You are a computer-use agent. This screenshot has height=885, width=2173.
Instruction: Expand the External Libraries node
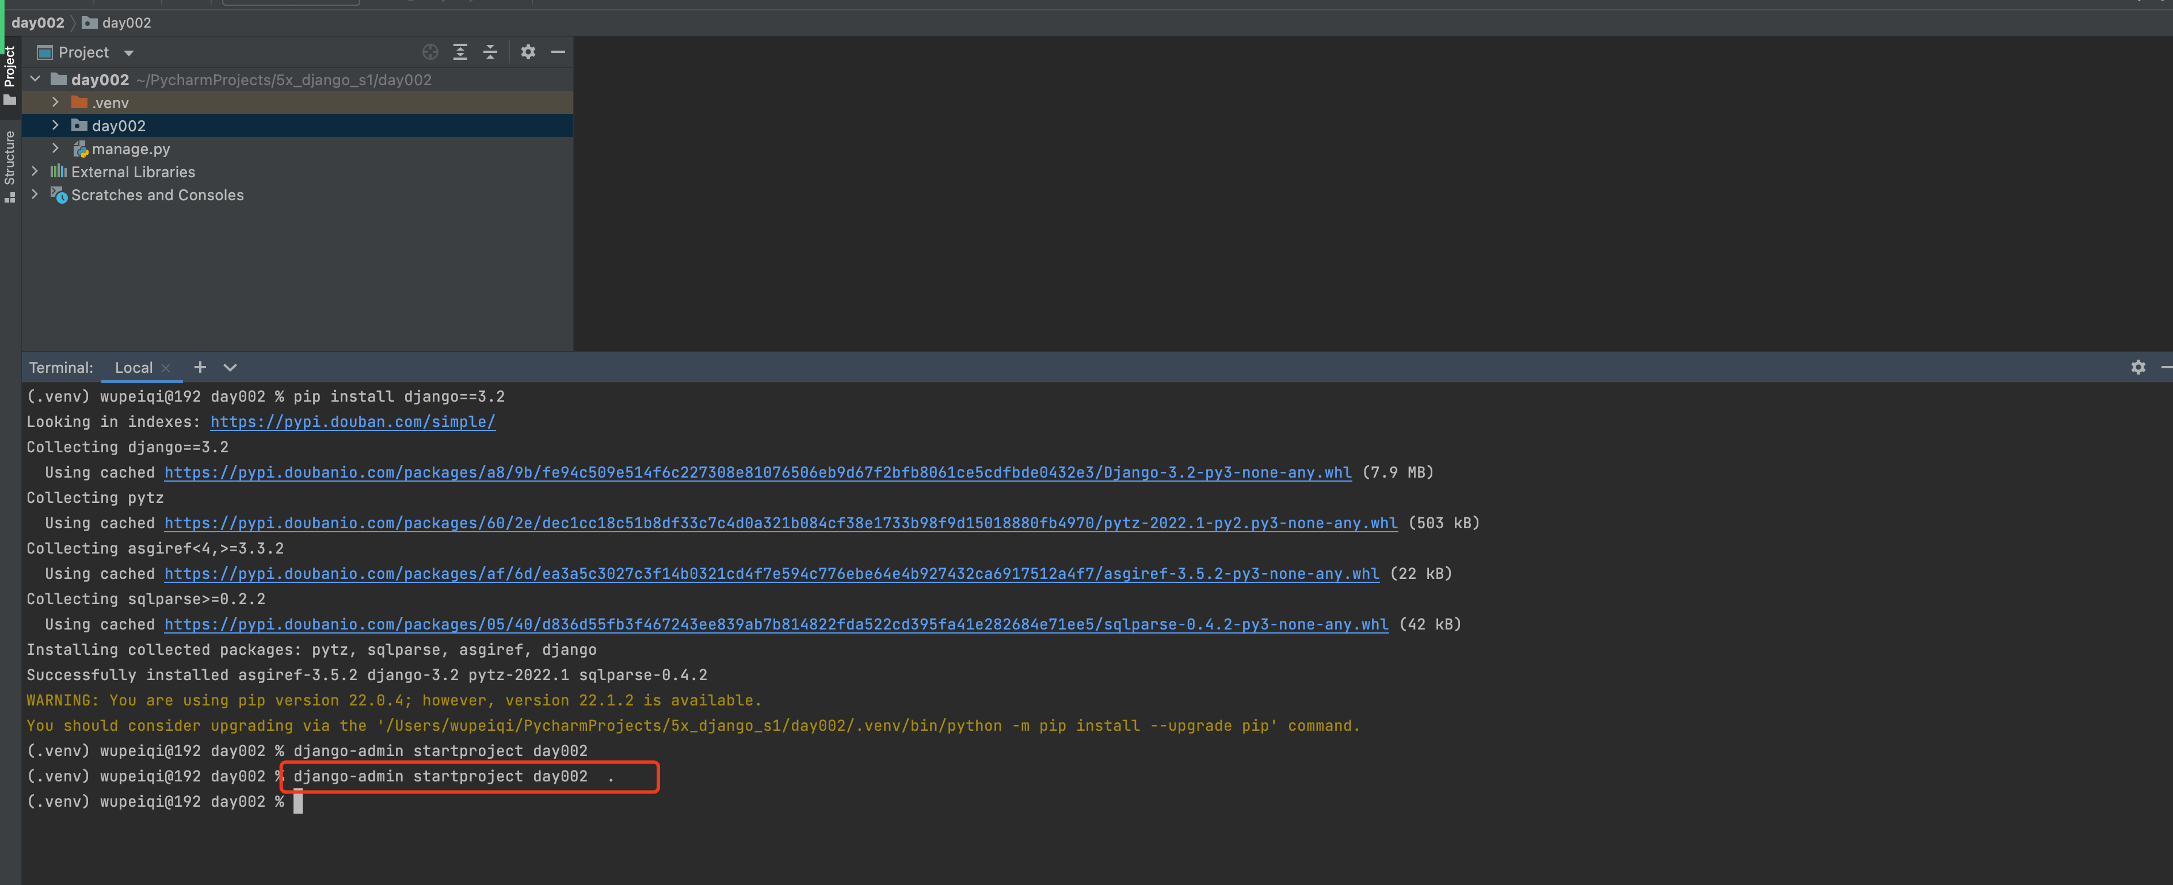35,171
